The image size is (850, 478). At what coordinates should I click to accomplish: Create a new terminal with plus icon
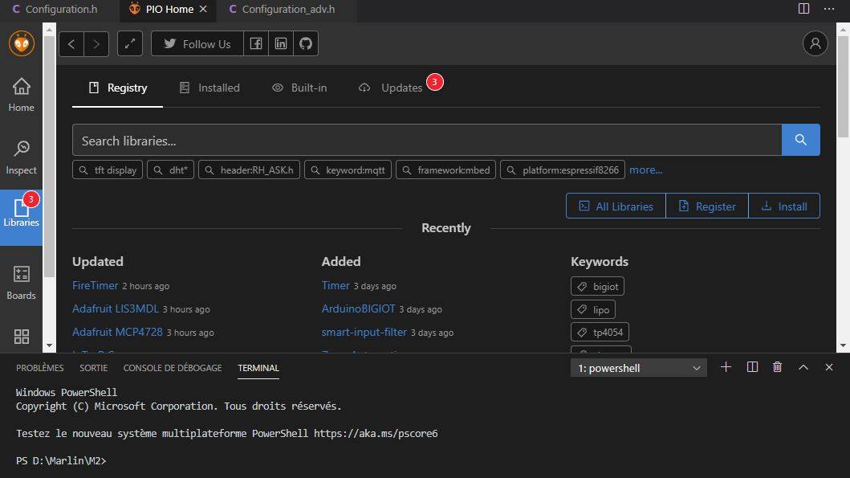pyautogui.click(x=726, y=367)
